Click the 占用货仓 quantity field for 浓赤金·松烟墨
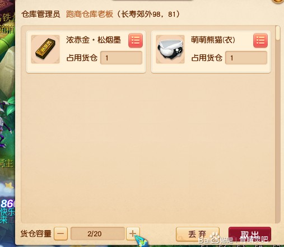Viewport: 284px width, 247px height. 122,58
